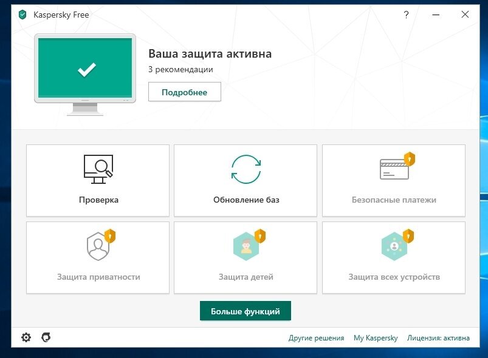Click the computer scan magnifier icon
Viewport: 488px width, 358px height.
(98, 169)
